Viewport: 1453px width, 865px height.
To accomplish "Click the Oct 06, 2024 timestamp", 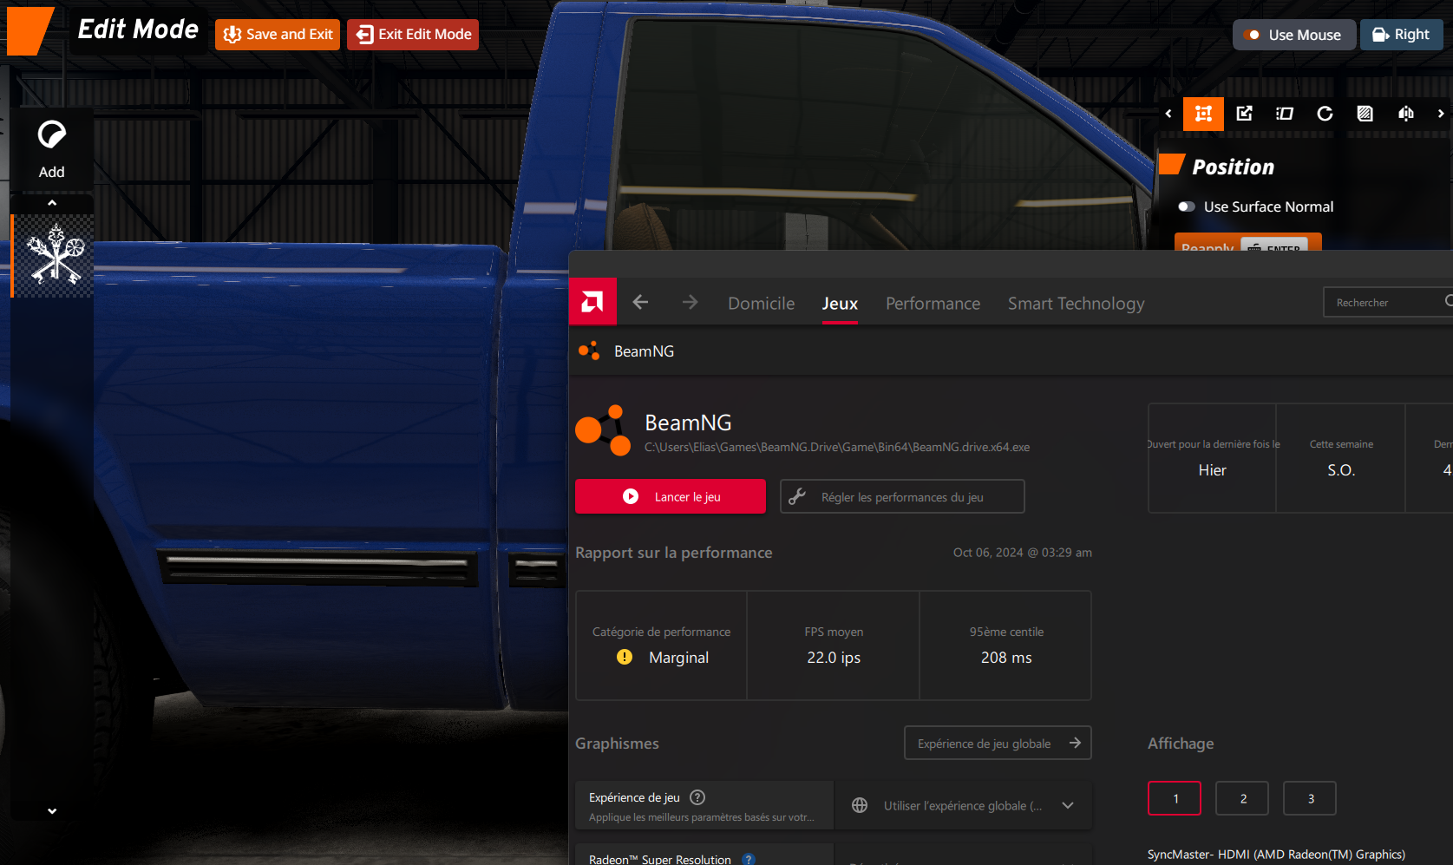I will (x=1023, y=553).
